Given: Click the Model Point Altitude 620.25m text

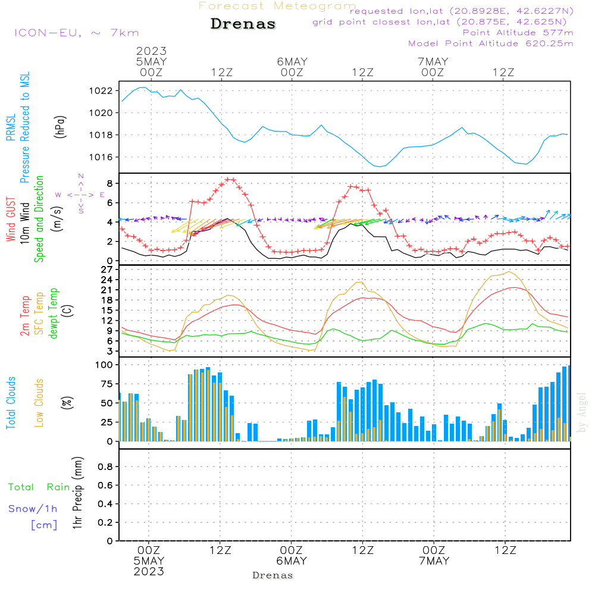Looking at the screenshot, I should pos(491,43).
